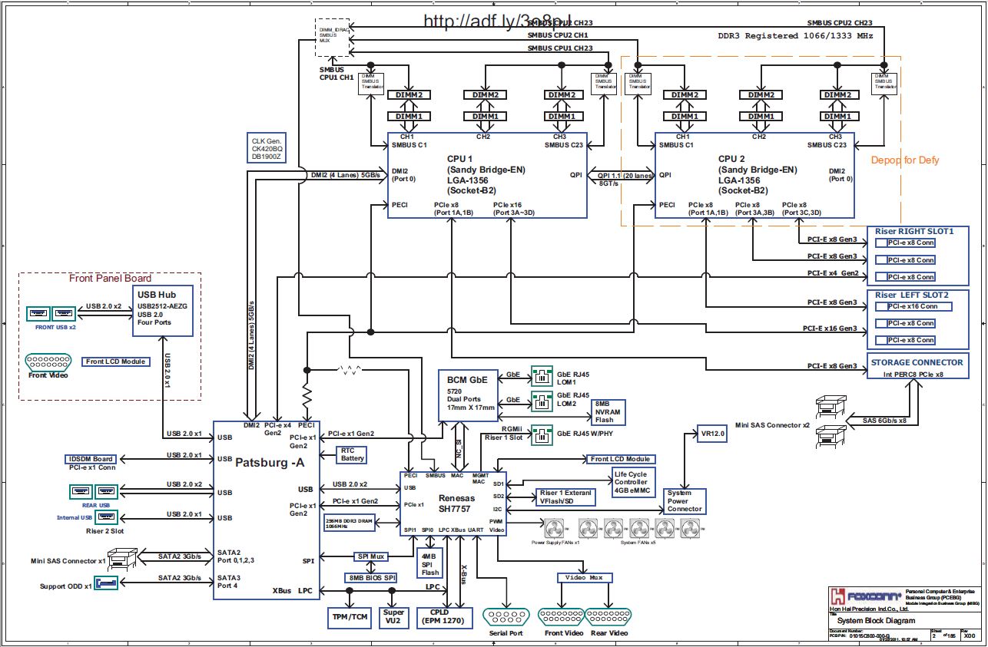
Task: Click the right FRONT USB port icon
Action: [65, 313]
